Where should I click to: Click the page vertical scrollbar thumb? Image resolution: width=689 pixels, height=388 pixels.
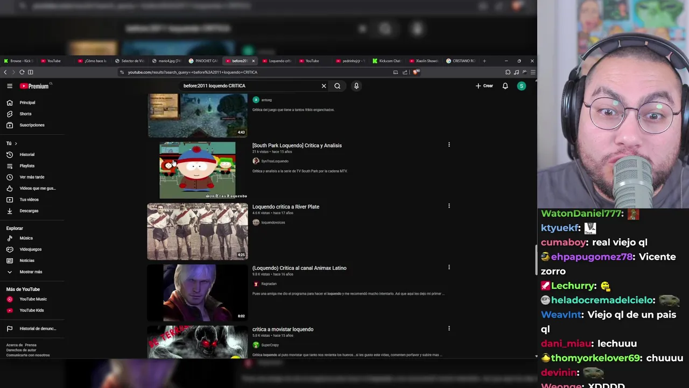click(x=536, y=260)
